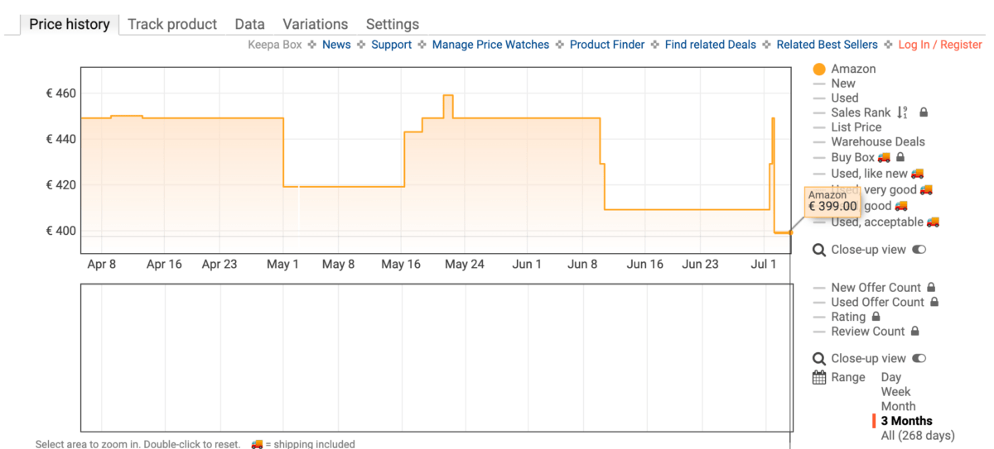Open the Manage Price Watches link

point(490,45)
